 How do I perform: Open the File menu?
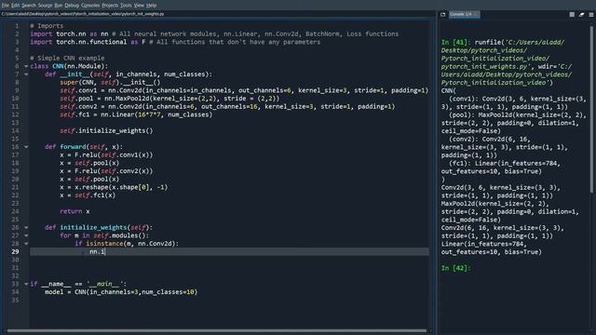pyautogui.click(x=5, y=6)
